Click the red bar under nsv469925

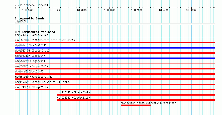coord(115,79)
